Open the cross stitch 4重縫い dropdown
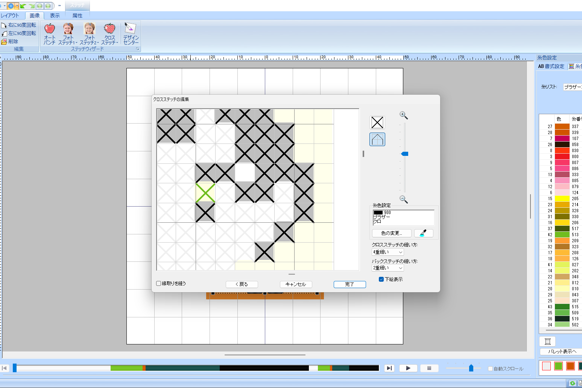 (x=387, y=252)
